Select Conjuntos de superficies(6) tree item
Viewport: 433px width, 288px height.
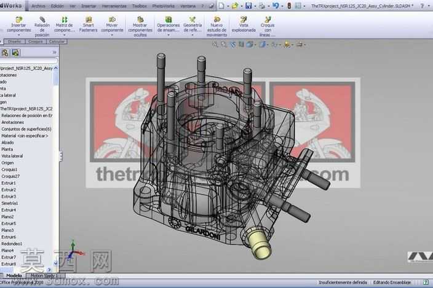[x=26, y=129]
